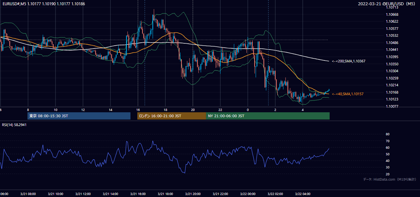Click the HistData.com data source credit

pyautogui.click(x=390, y=179)
